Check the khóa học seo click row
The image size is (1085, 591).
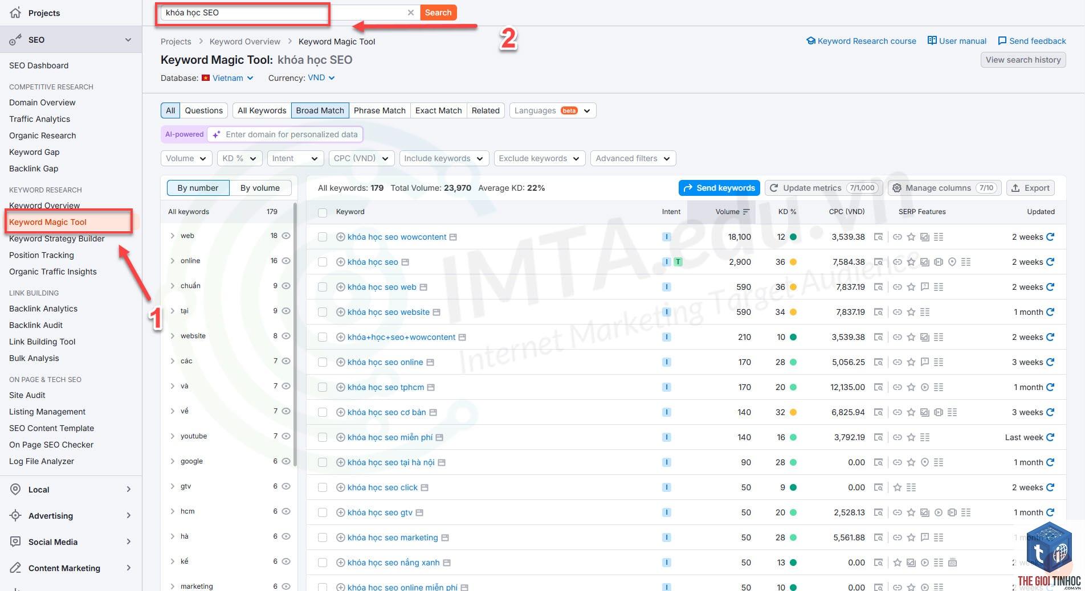[x=323, y=487]
